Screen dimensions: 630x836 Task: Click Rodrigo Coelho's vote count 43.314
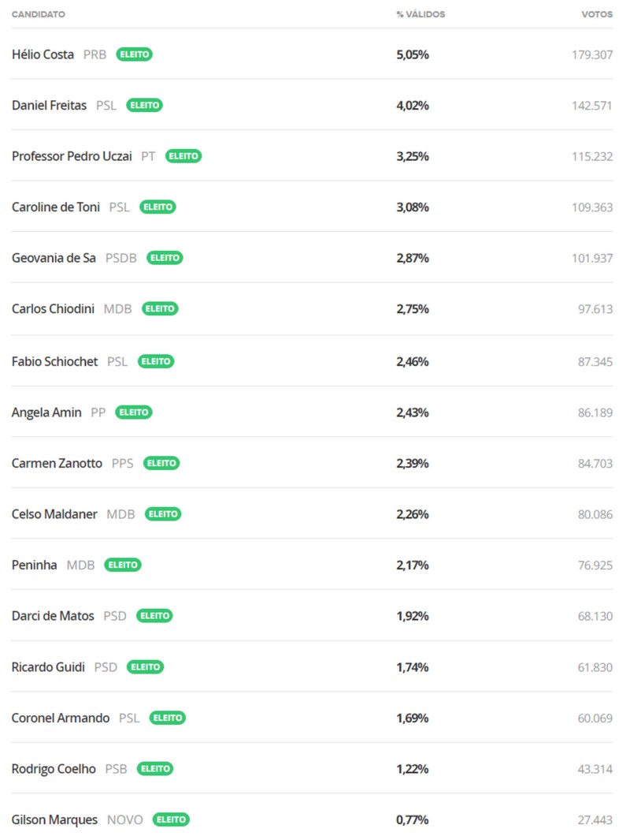(595, 769)
